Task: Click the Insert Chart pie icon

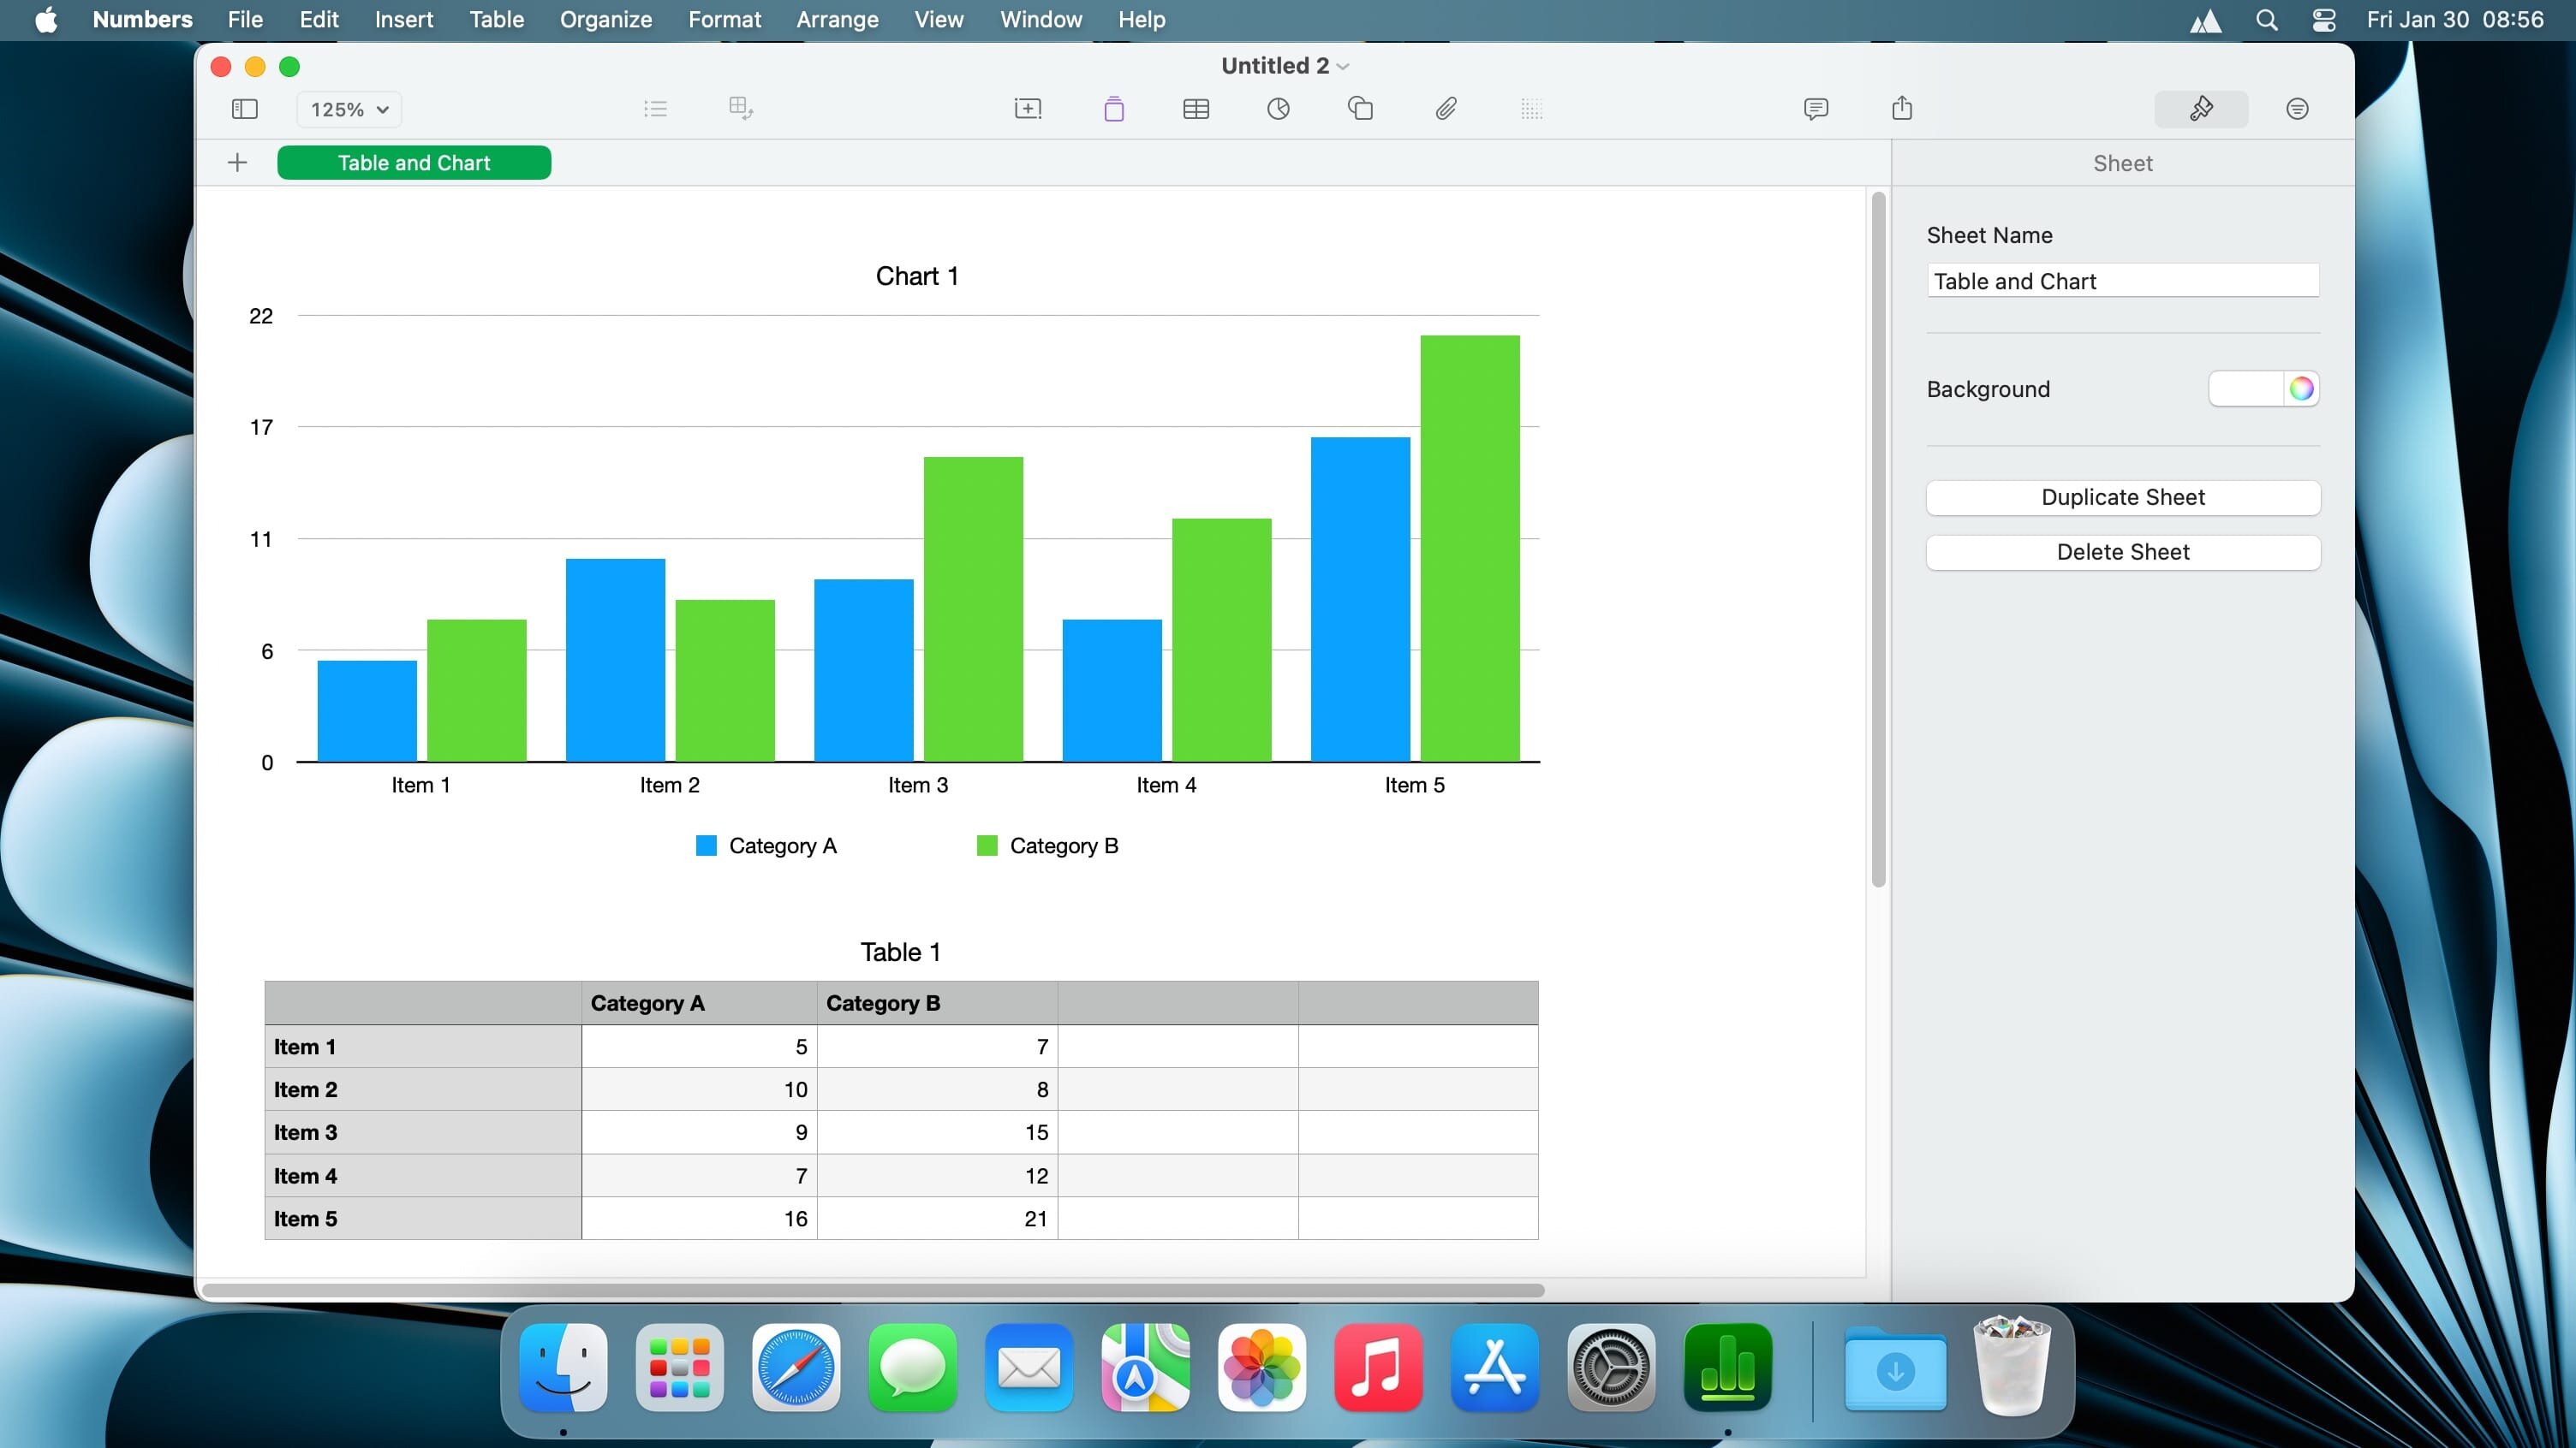Action: [1278, 109]
